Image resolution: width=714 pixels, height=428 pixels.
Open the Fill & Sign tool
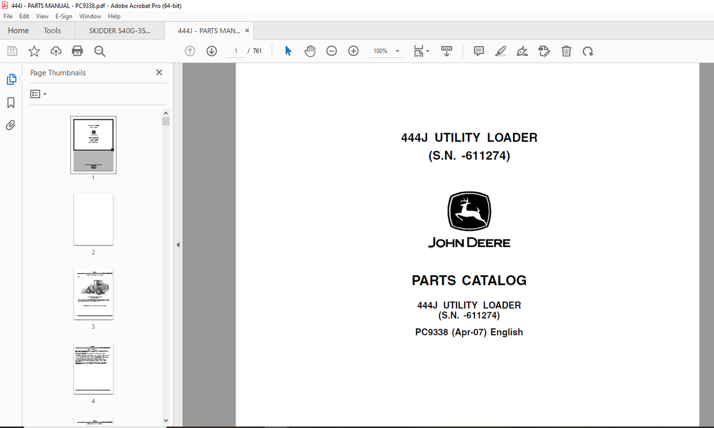522,51
